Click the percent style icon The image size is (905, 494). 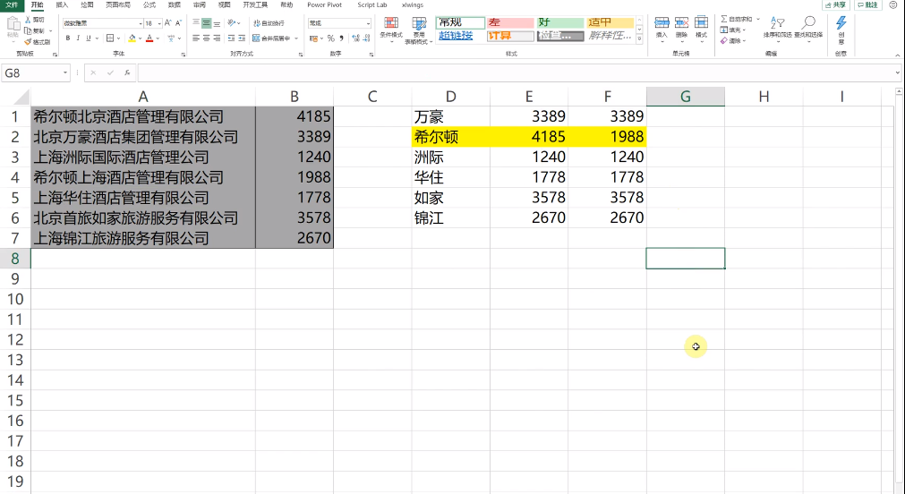330,38
